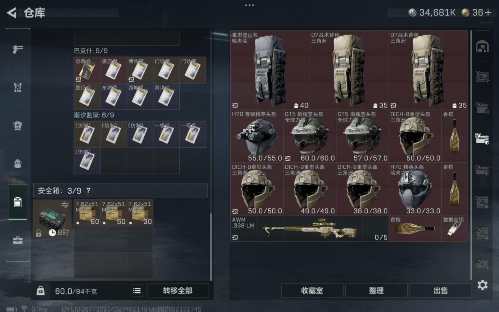
Task: Open the backpack category in left sidebar
Action: [x=18, y=164]
